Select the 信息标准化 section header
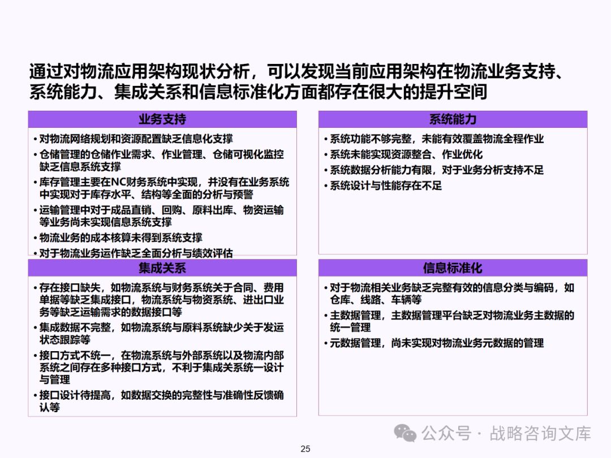Viewport: 611px width, 458px height. point(453,268)
